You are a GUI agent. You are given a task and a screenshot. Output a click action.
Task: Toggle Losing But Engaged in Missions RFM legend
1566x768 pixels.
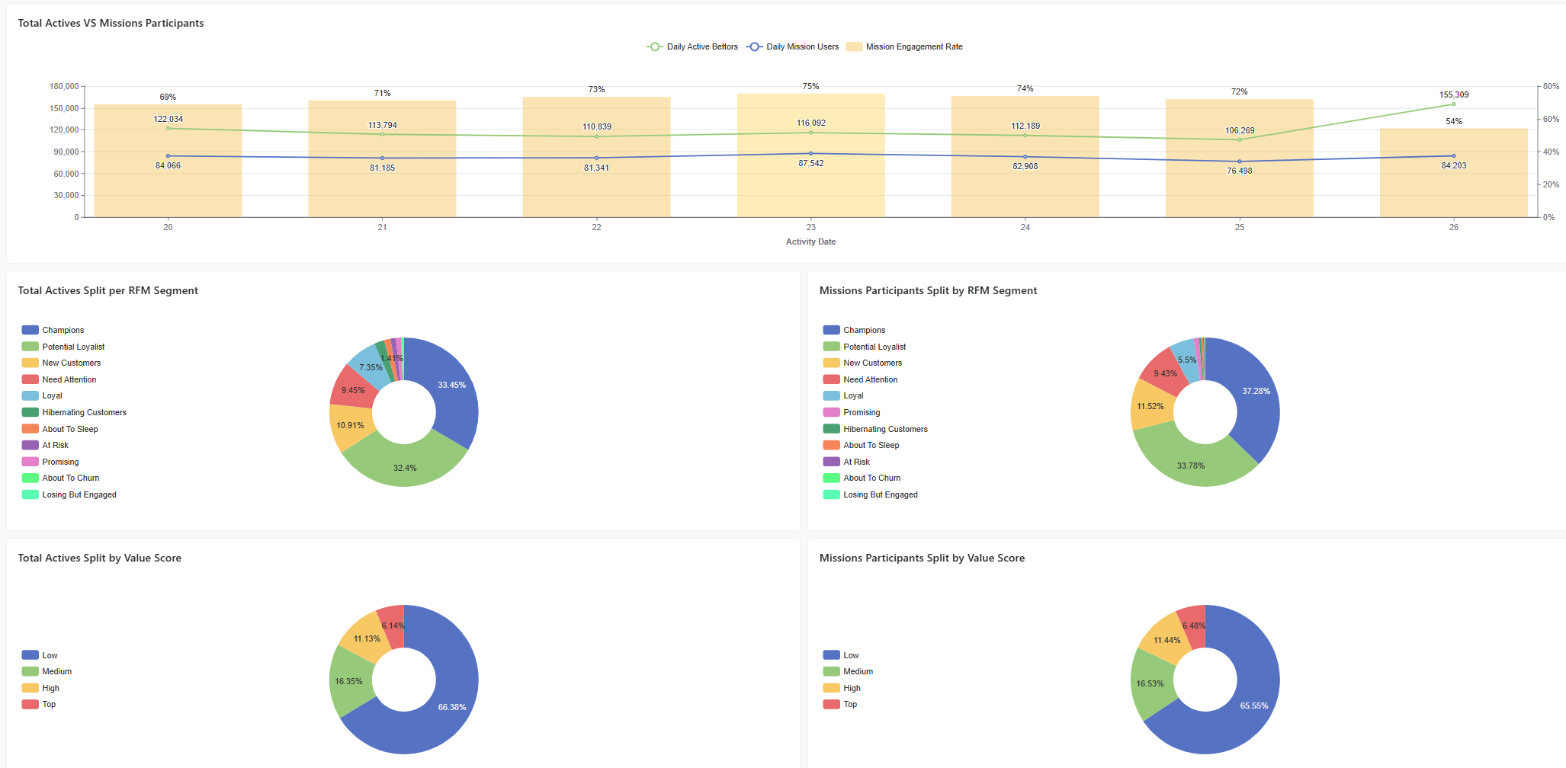tap(880, 494)
